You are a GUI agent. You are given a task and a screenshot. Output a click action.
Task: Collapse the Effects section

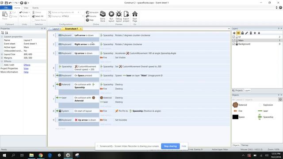[x=2, y=61]
